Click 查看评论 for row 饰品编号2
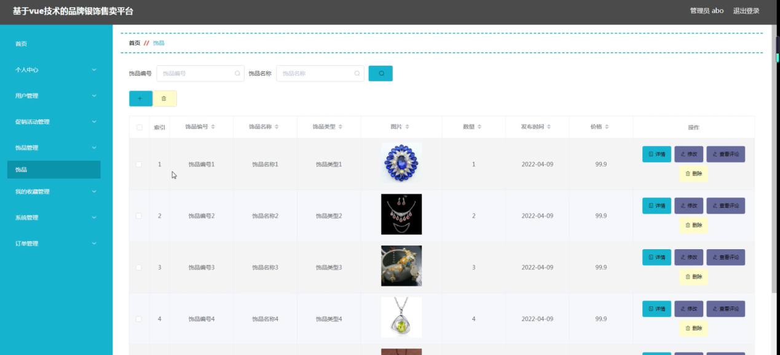The image size is (780, 355). (x=725, y=205)
